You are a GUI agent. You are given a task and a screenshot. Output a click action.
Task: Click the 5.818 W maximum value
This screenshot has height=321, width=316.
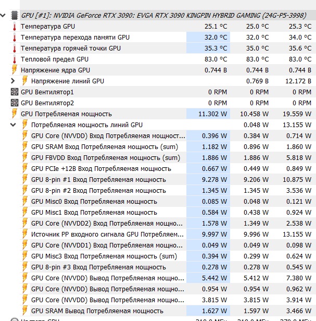click(x=299, y=158)
